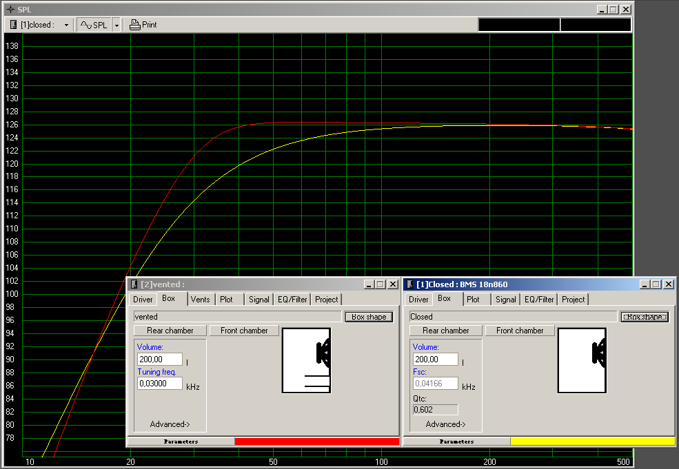This screenshot has height=469, width=679.
Task: Click the Fsc value field
Action: click(436, 384)
